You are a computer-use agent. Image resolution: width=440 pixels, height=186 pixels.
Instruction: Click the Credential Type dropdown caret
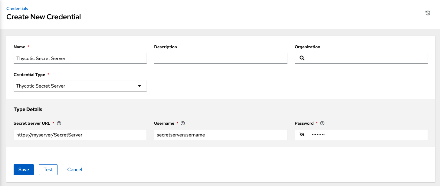tap(140, 86)
